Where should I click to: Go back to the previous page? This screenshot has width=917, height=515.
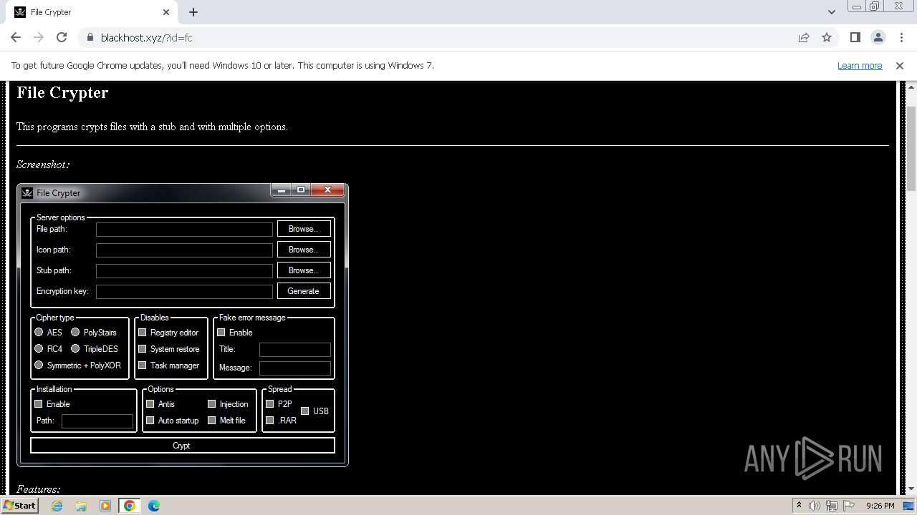tap(16, 37)
